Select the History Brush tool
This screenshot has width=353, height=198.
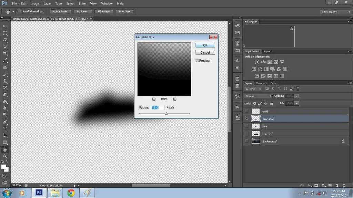point(5,88)
